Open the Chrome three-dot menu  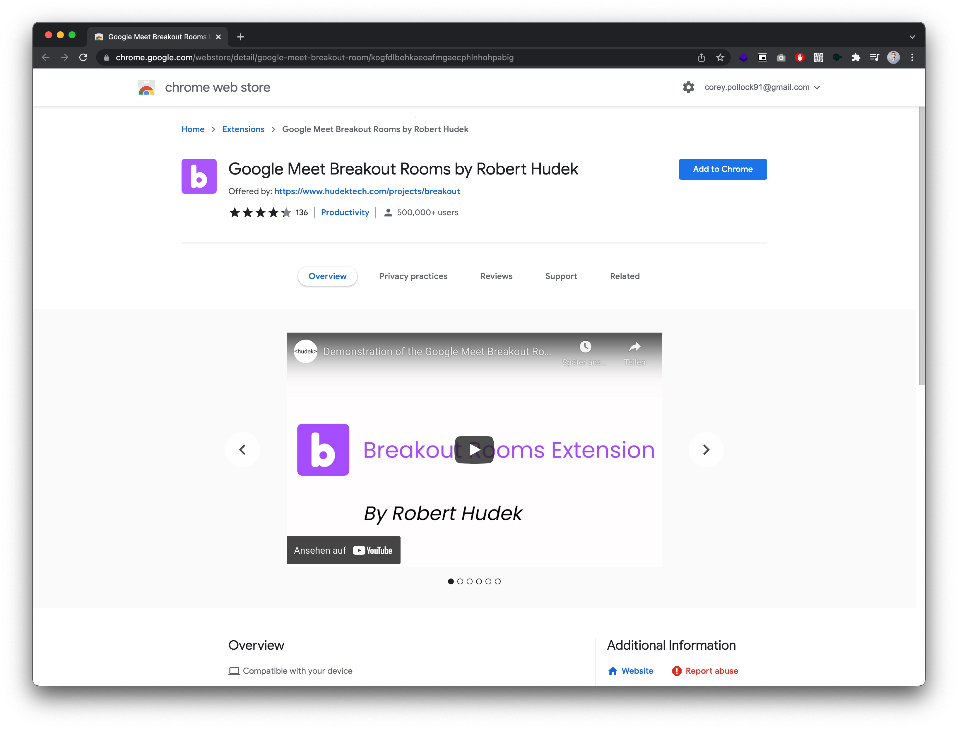click(x=912, y=57)
